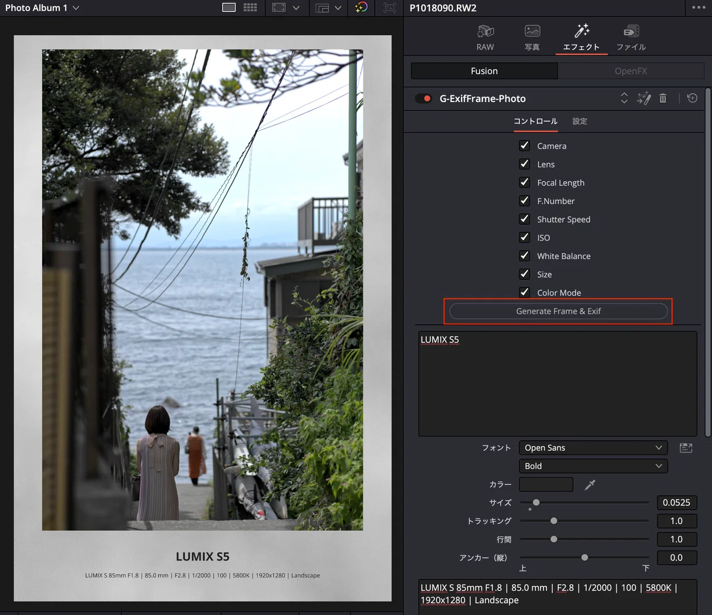
Task: Toggle the Focal Length checkbox
Action: point(525,182)
